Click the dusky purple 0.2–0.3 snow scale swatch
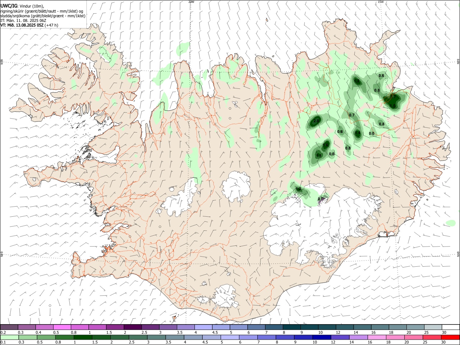 point(9,327)
